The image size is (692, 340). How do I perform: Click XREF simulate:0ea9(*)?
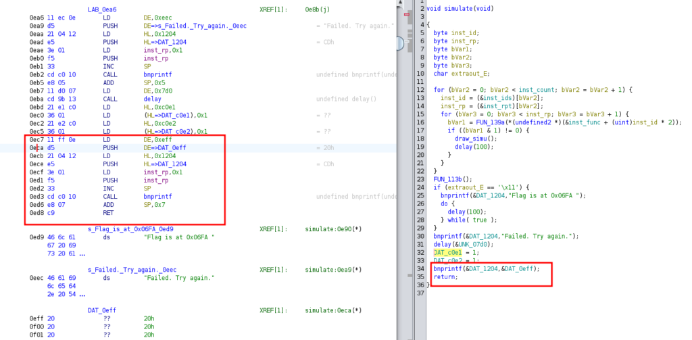click(333, 270)
